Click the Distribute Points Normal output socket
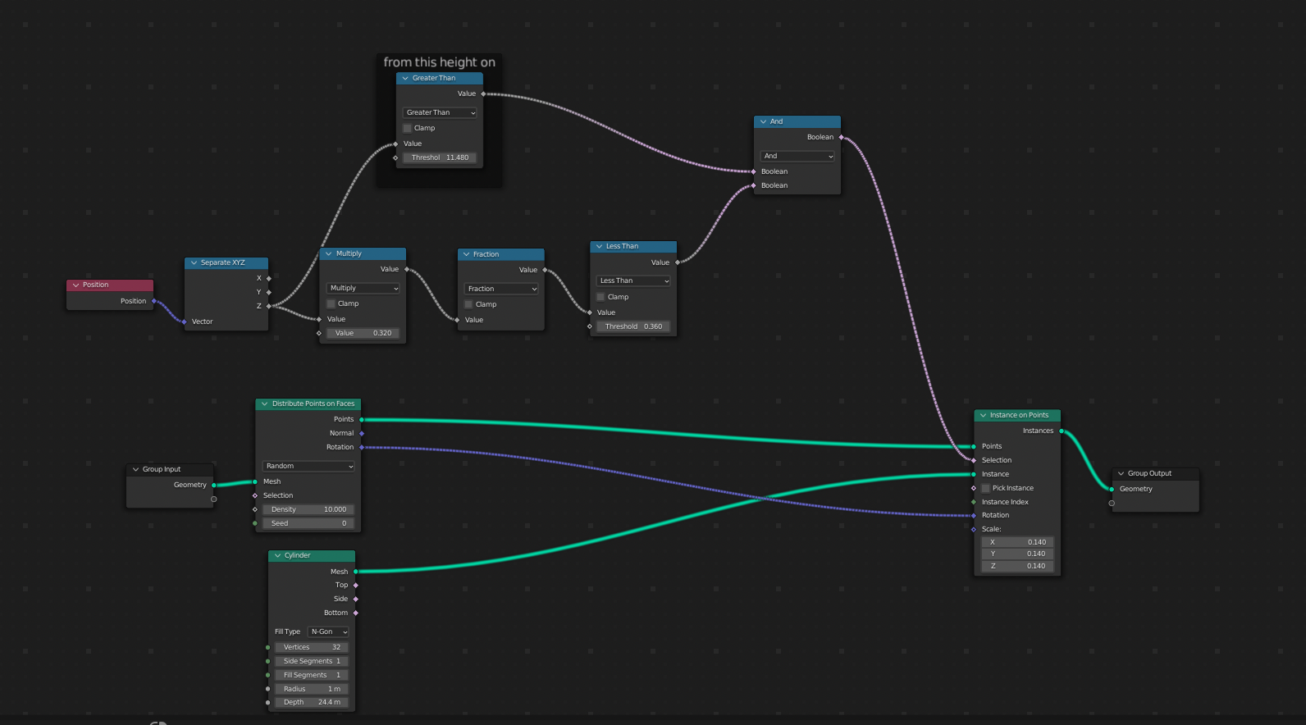 (362, 434)
